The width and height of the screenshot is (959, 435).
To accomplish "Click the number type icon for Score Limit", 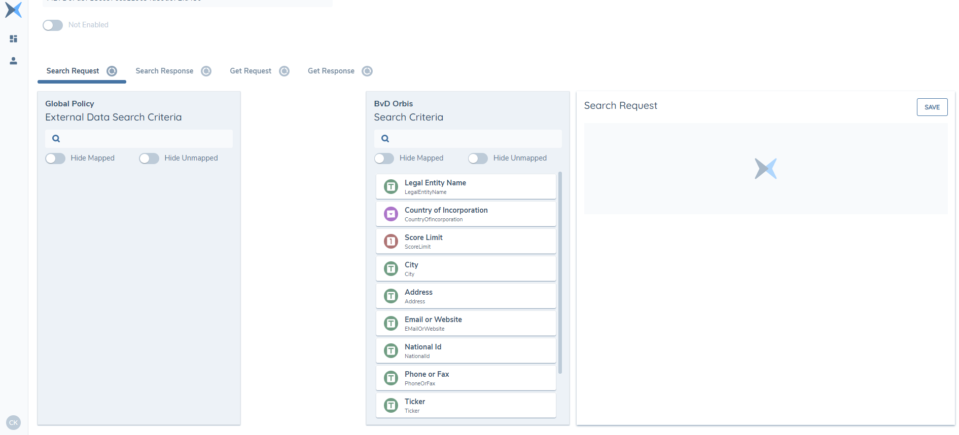I will [x=390, y=242].
